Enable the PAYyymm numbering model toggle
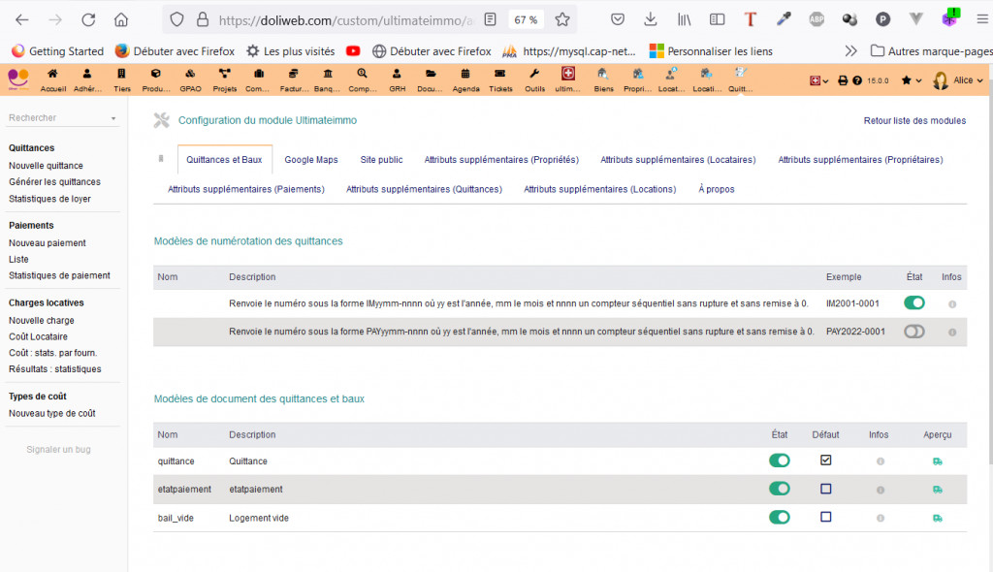 click(913, 332)
